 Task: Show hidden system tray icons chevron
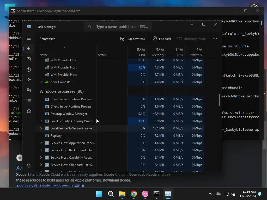tap(210, 194)
